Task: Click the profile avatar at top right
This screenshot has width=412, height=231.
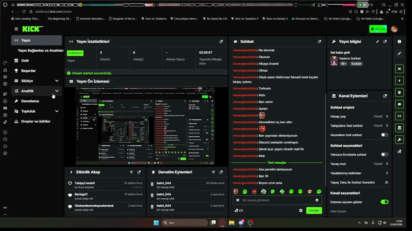Action: 394,29
